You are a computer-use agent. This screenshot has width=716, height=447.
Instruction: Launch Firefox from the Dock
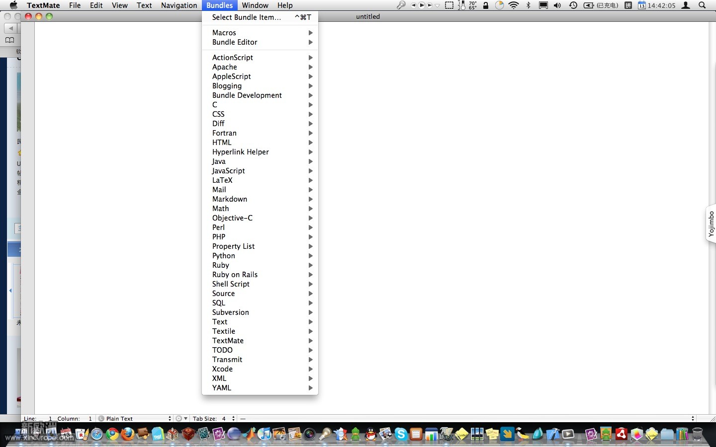pyautogui.click(x=128, y=434)
